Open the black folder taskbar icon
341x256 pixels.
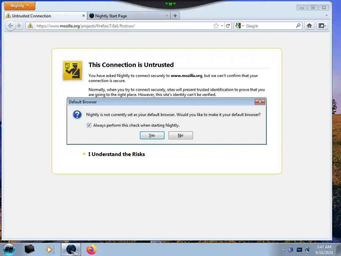point(30,249)
